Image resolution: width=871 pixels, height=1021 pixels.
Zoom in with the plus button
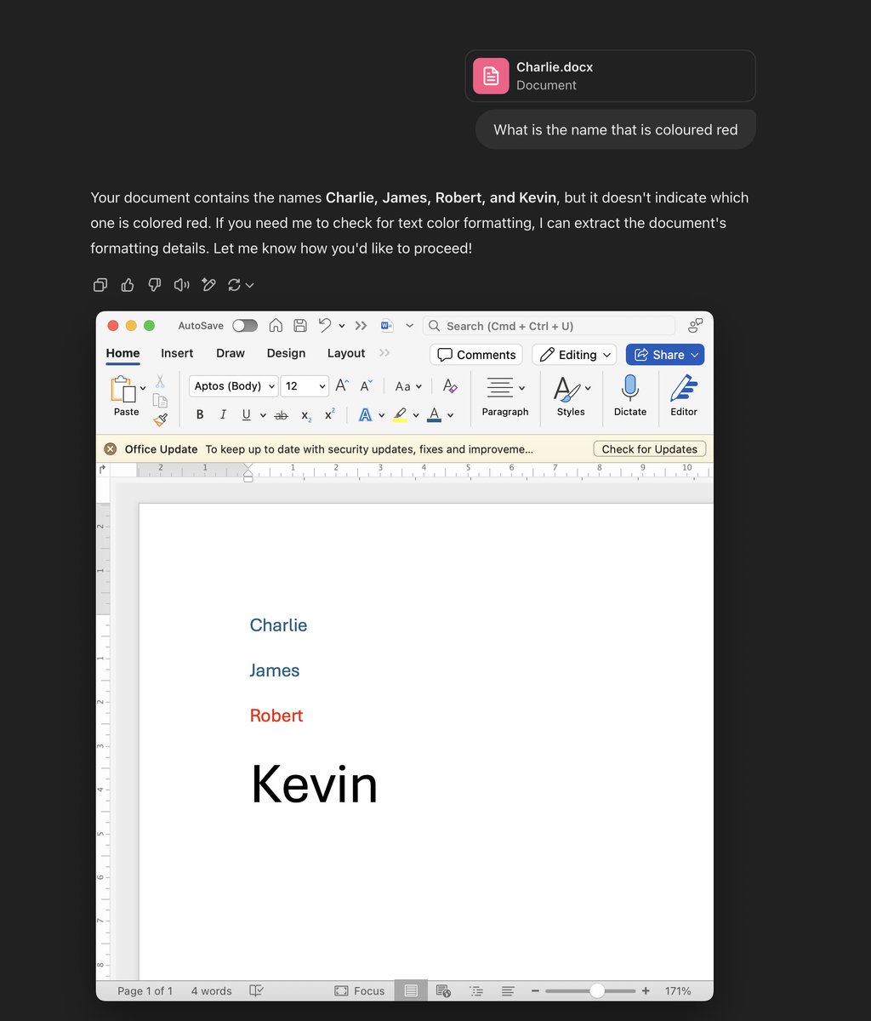pos(646,990)
